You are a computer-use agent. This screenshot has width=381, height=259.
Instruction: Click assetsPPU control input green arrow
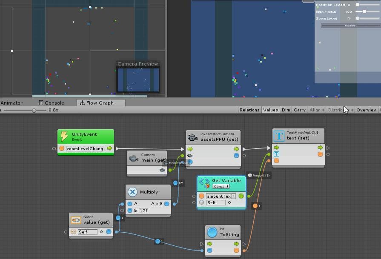click(x=190, y=149)
